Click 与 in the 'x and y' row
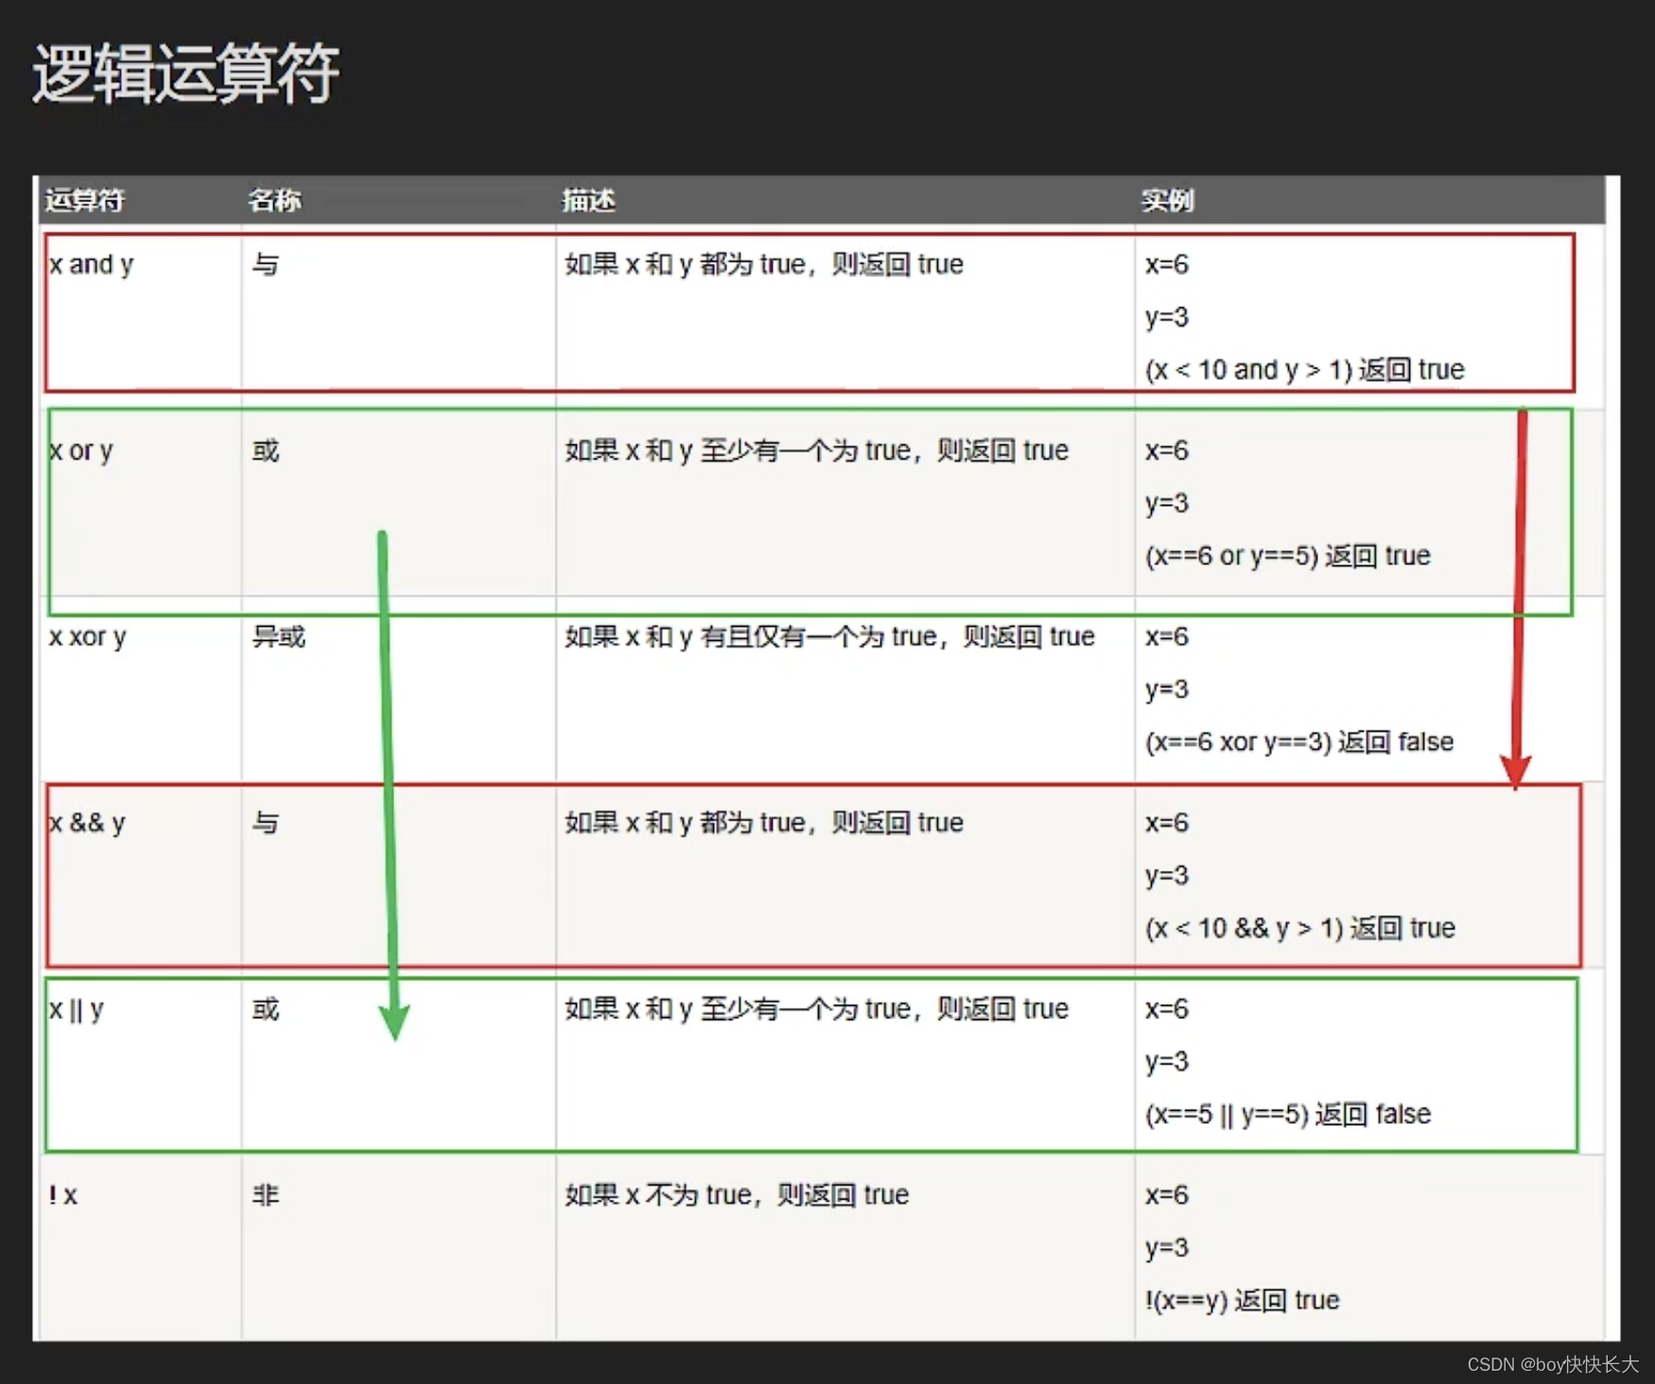This screenshot has width=1655, height=1384. 266,265
